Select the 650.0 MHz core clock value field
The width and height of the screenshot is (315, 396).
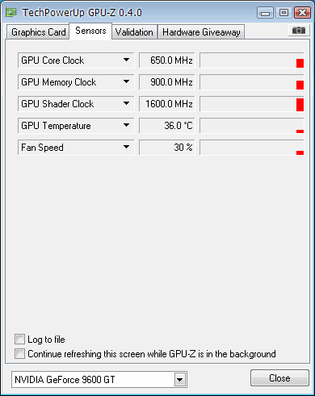167,60
